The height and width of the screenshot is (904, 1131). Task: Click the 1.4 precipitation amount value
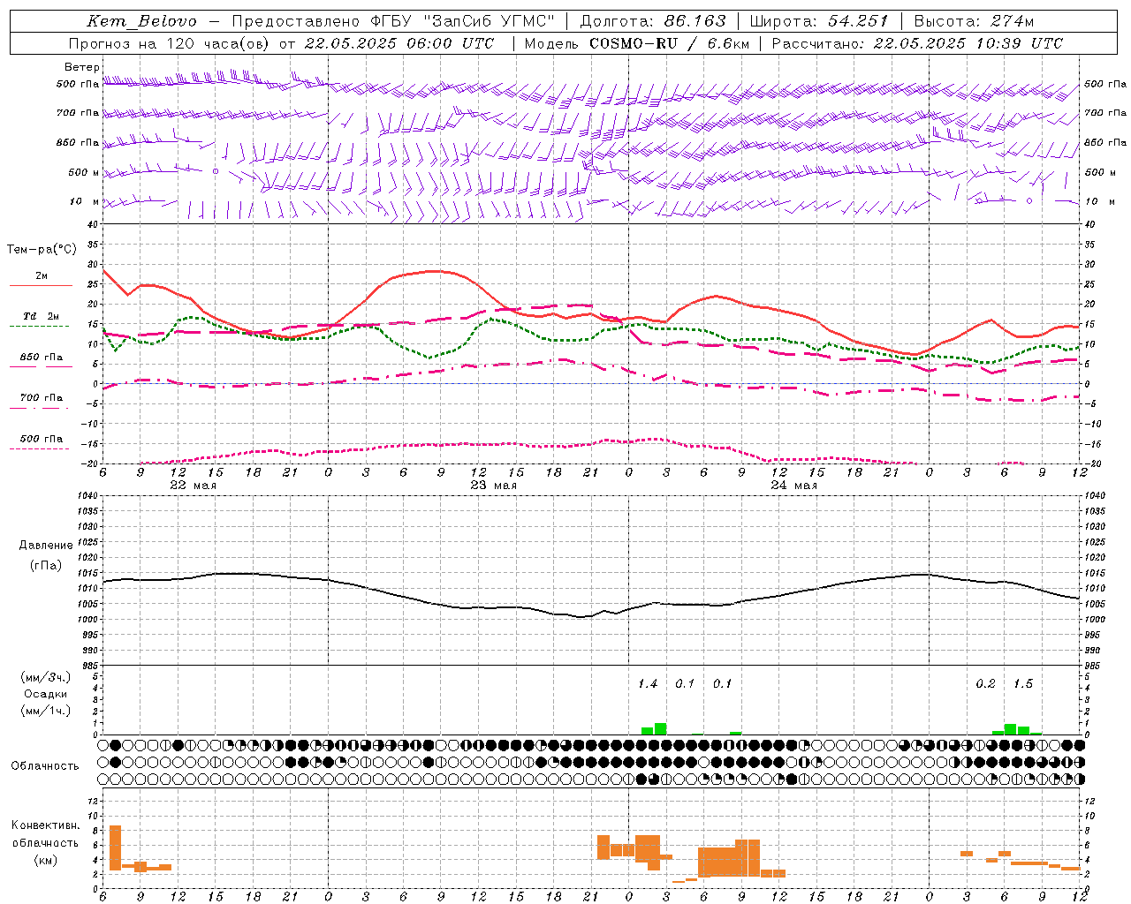coord(648,683)
